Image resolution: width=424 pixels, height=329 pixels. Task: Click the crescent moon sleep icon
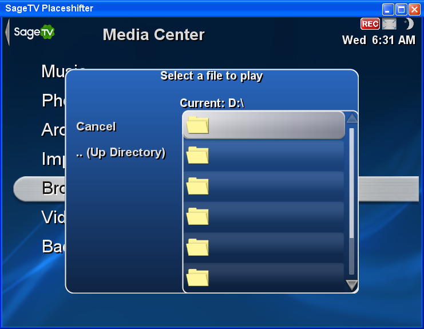pyautogui.click(x=409, y=24)
